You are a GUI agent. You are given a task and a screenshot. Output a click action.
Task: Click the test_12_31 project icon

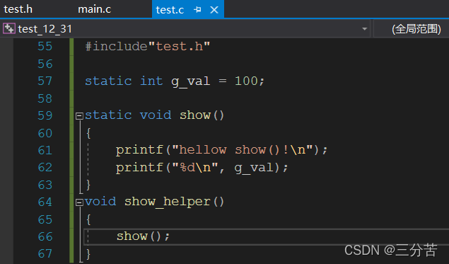[9, 28]
